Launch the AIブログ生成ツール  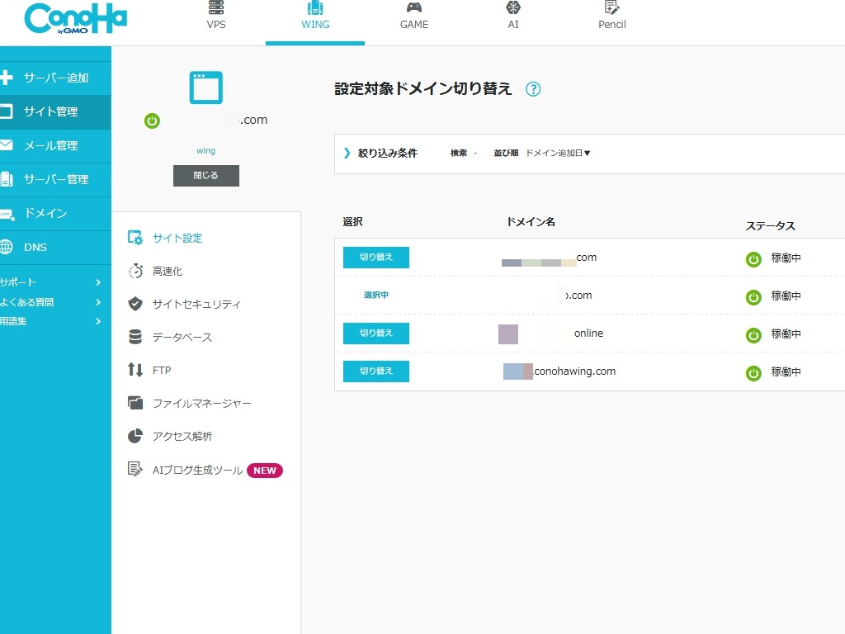(135, 470)
